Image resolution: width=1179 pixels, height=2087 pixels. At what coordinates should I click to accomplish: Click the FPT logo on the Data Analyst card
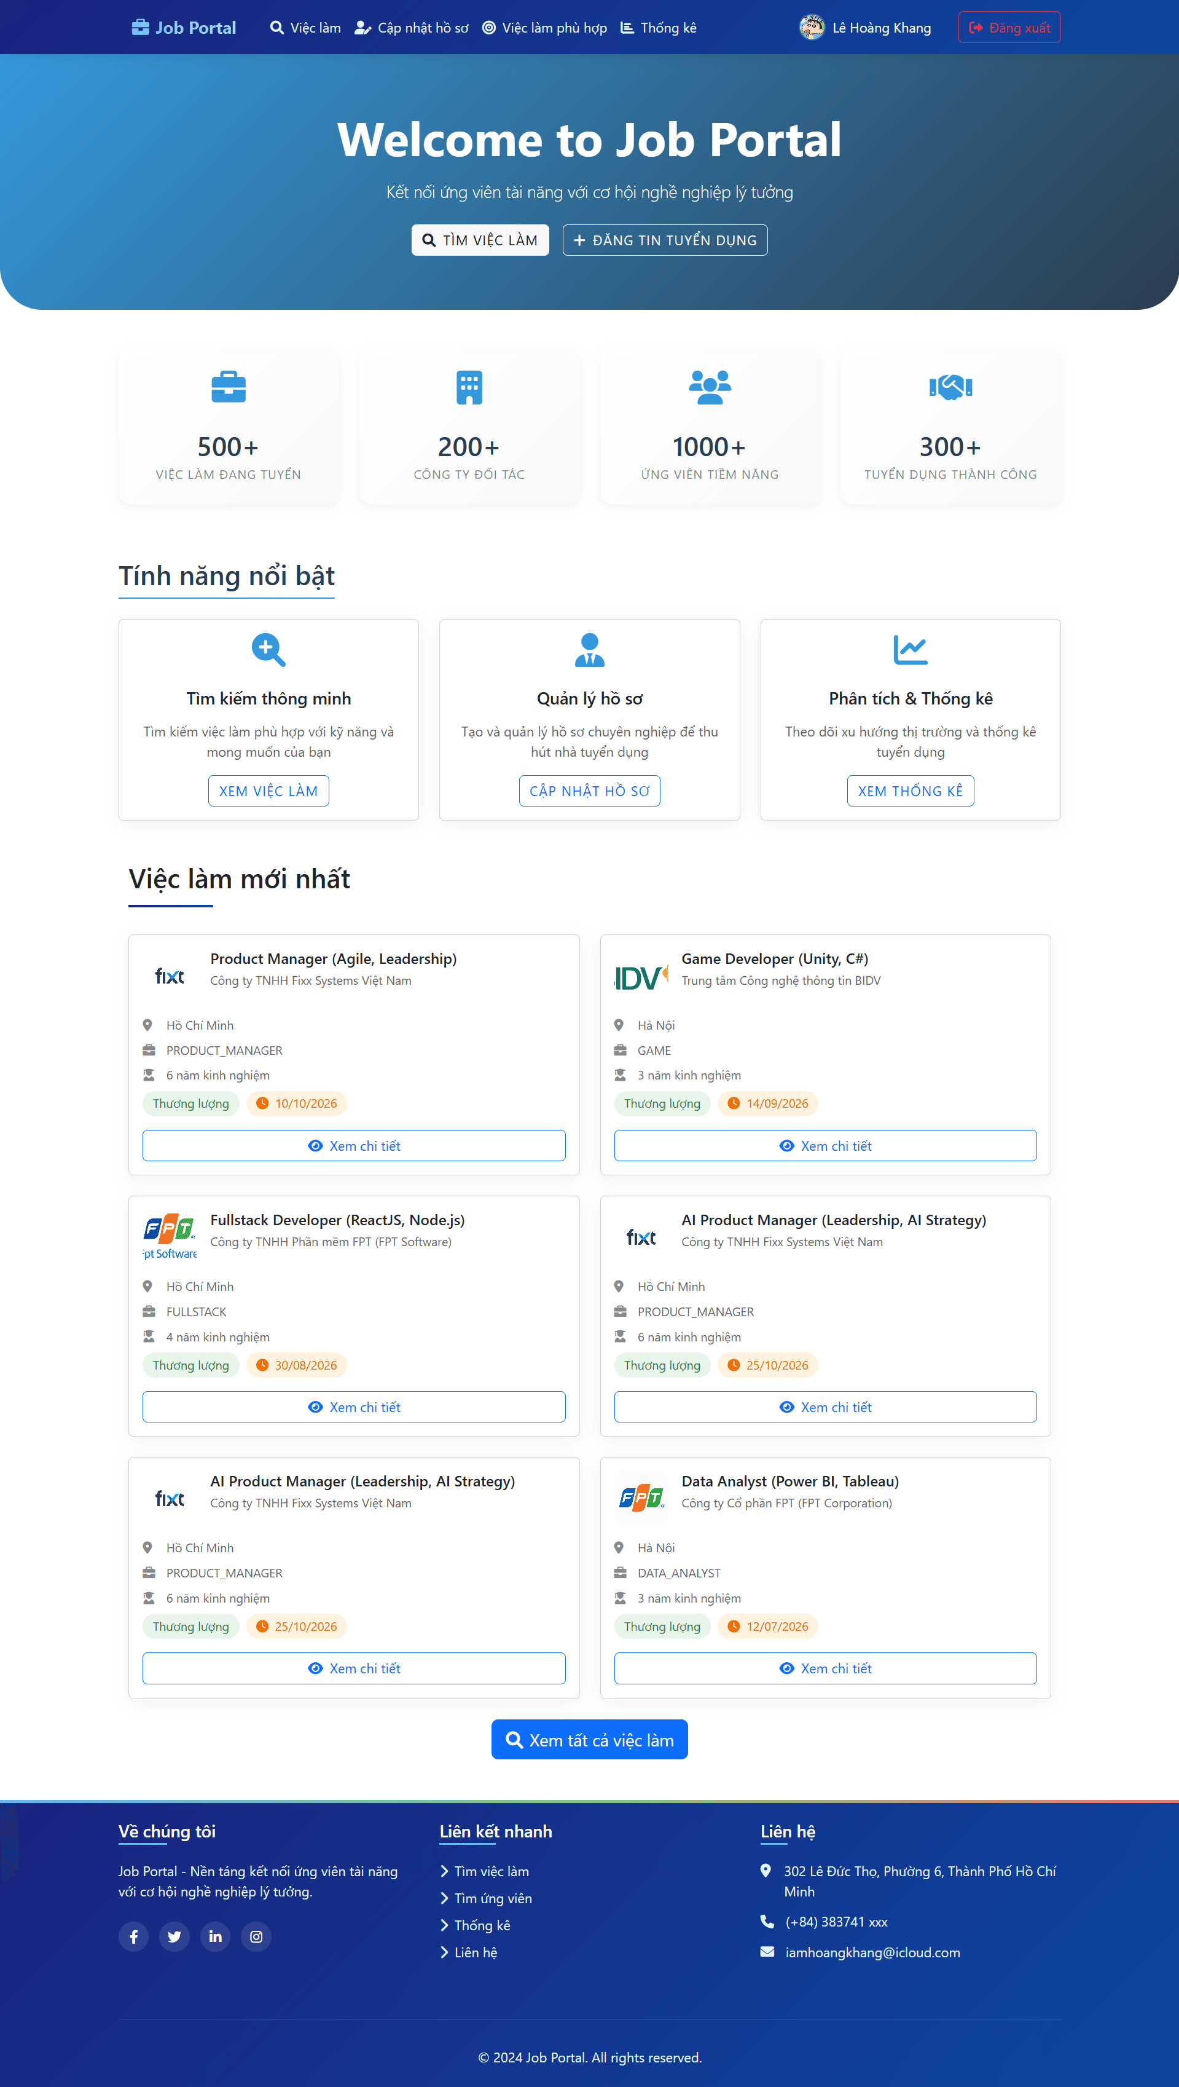click(x=641, y=1498)
